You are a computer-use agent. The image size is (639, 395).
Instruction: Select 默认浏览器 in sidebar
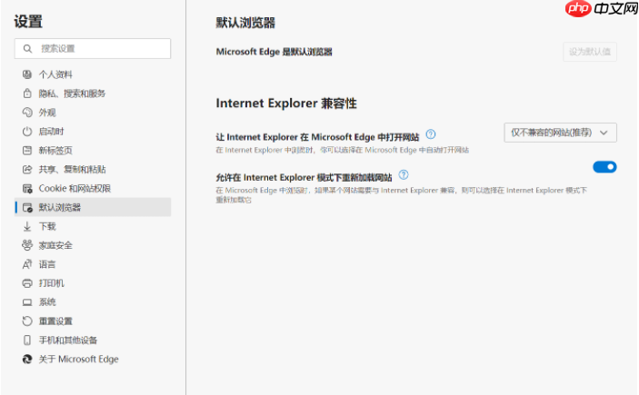tap(93, 207)
